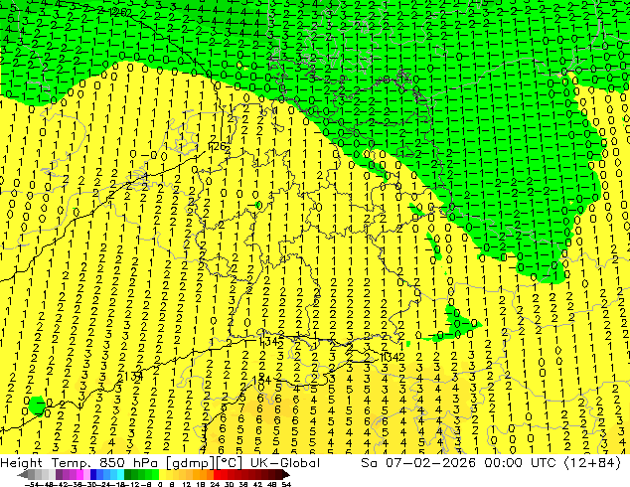Click the "54" value ending the scale
Viewport: 630px width, 487px height.
[286, 484]
